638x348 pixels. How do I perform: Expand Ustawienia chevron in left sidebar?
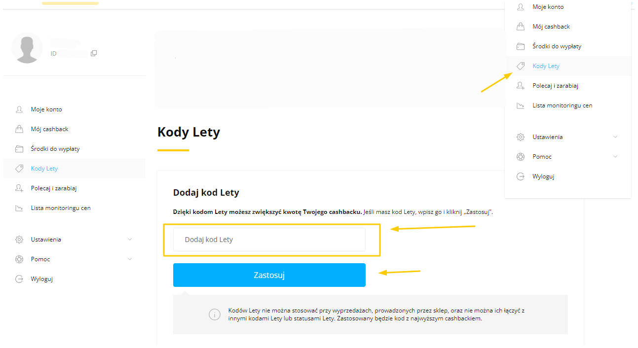[x=130, y=240]
